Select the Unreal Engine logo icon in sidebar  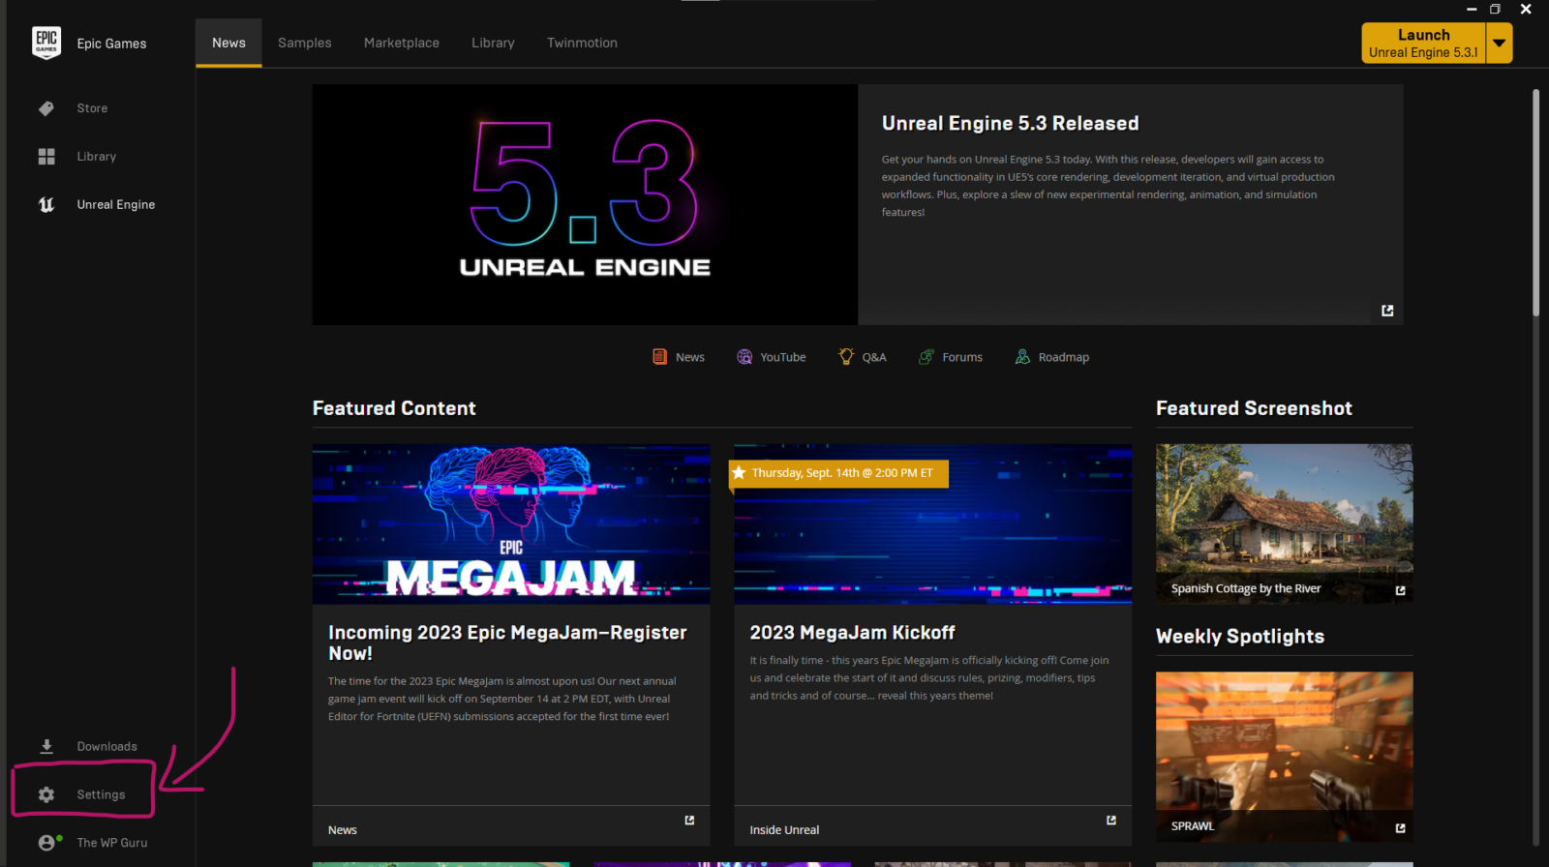[46, 205]
